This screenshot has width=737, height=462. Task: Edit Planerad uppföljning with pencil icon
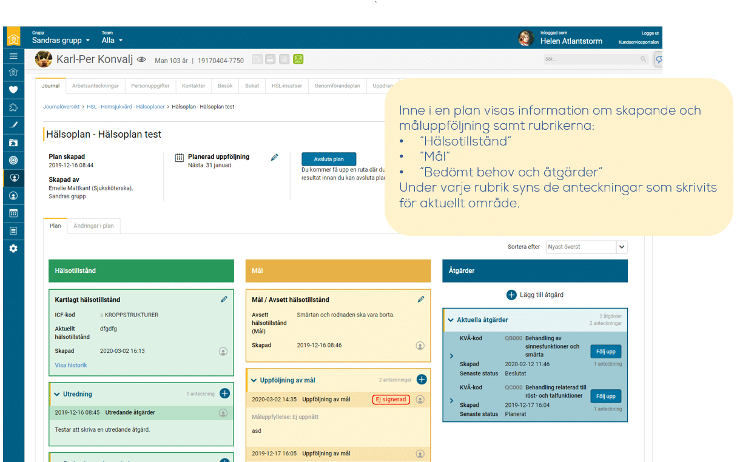point(274,158)
